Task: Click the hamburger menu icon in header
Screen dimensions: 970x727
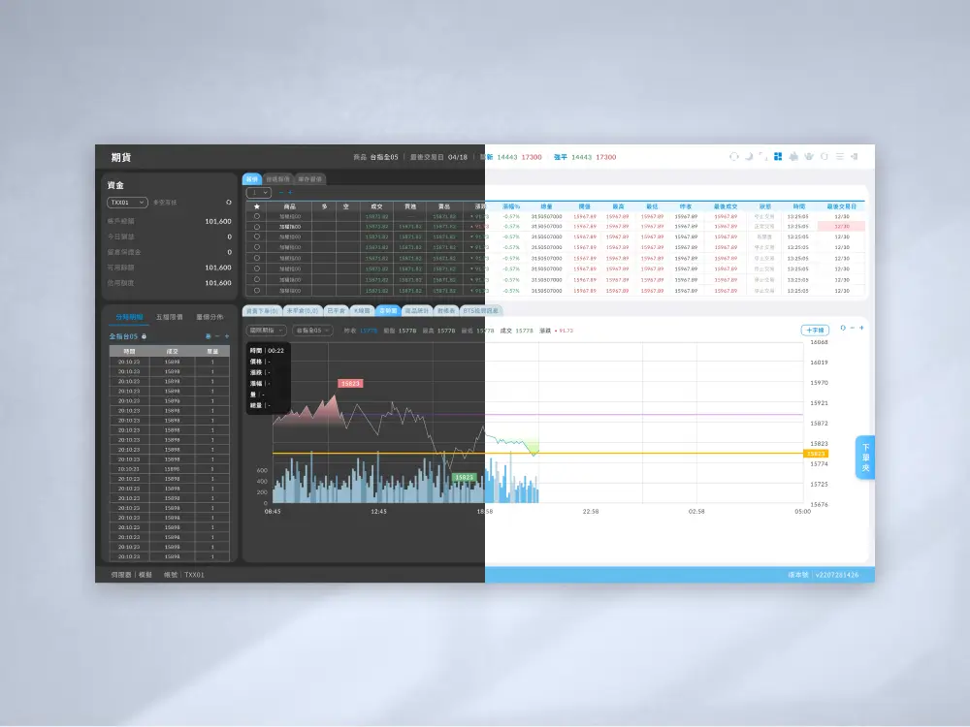Action: point(839,156)
